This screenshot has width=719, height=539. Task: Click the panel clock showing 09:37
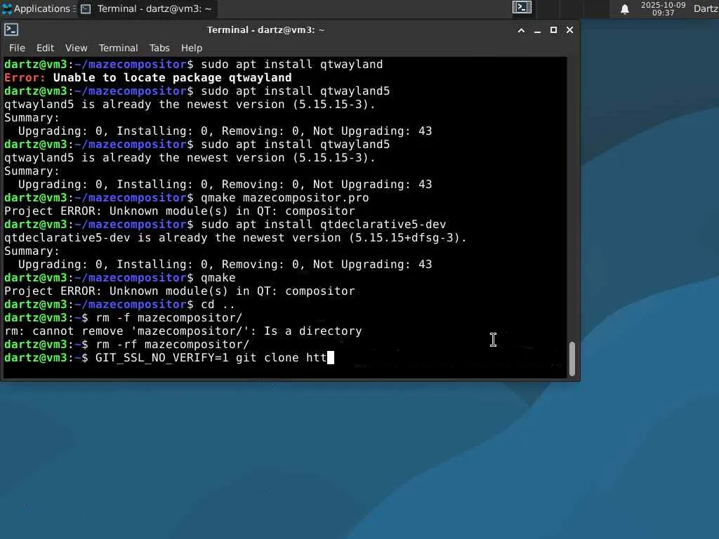pos(663,13)
